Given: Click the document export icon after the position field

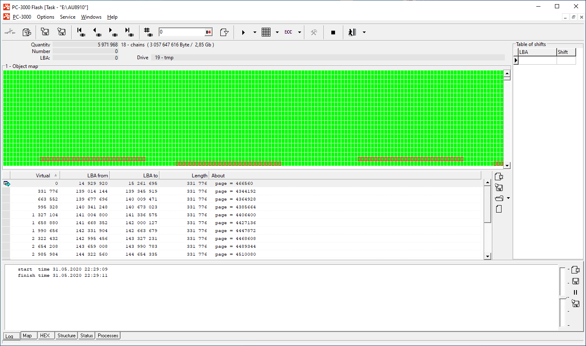Looking at the screenshot, I should [224, 32].
